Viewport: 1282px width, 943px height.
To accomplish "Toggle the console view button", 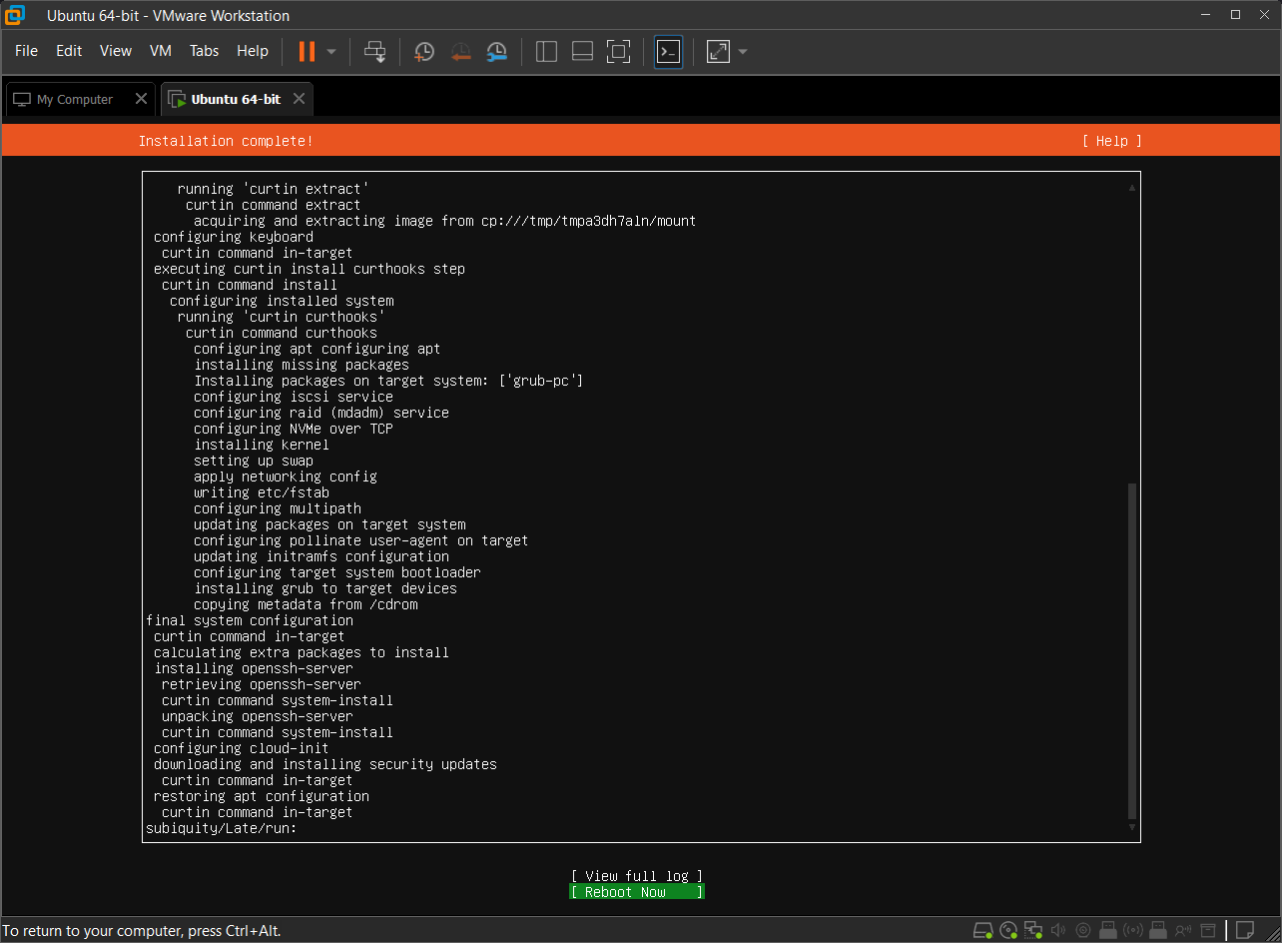I will [x=668, y=52].
